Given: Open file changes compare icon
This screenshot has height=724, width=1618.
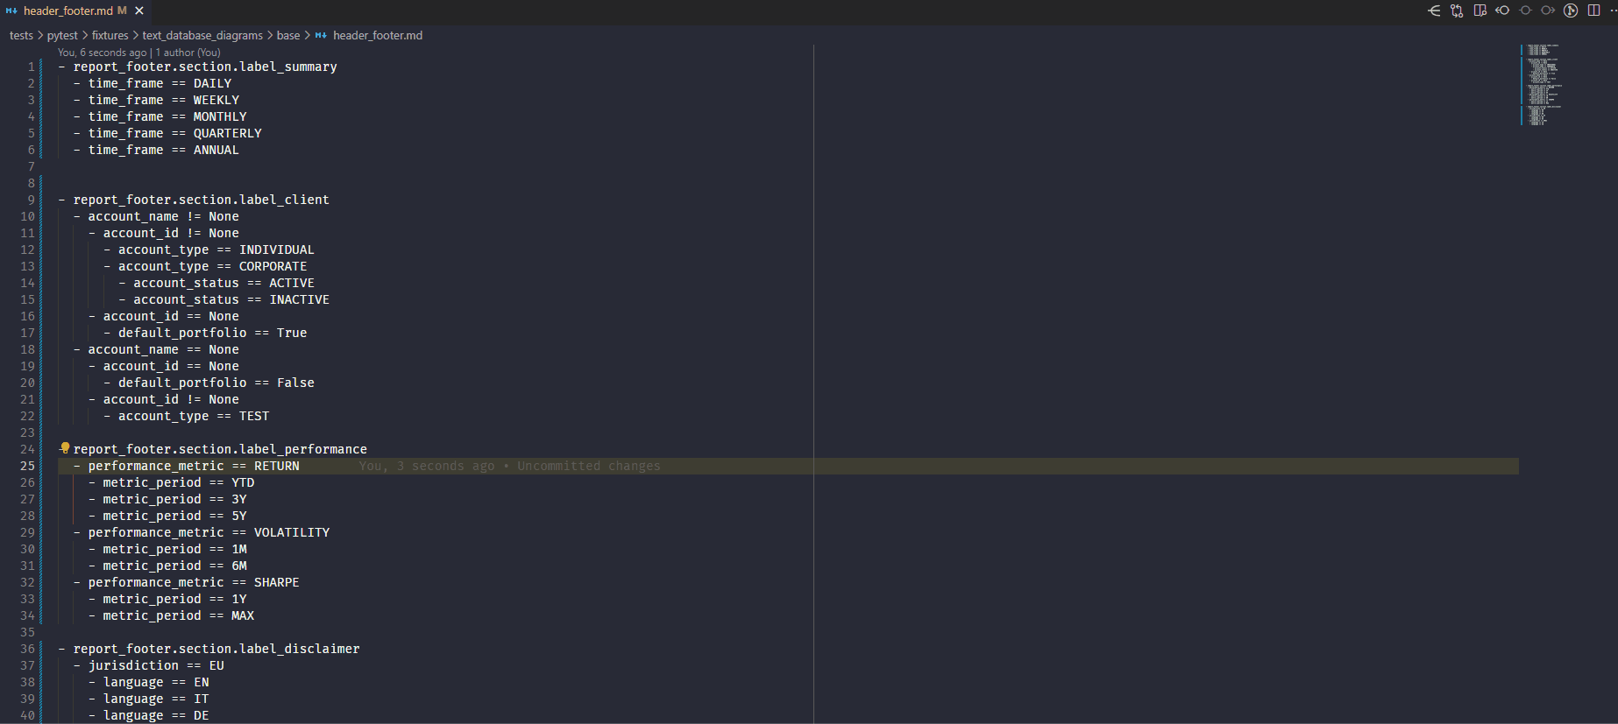Looking at the screenshot, I should (1457, 11).
